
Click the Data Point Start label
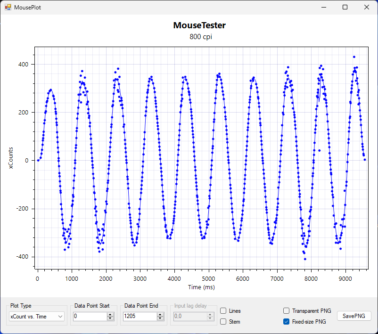(x=92, y=306)
